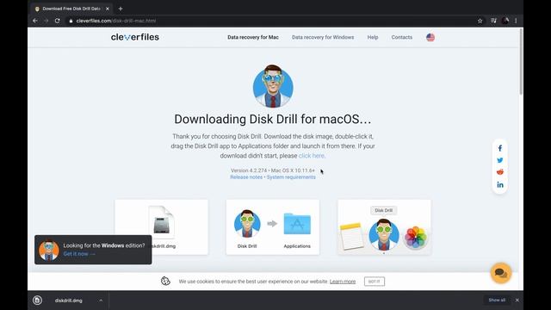Click the Disk Drill dock icon with tooltip
Screen dimensions: 551x310
click(384, 234)
